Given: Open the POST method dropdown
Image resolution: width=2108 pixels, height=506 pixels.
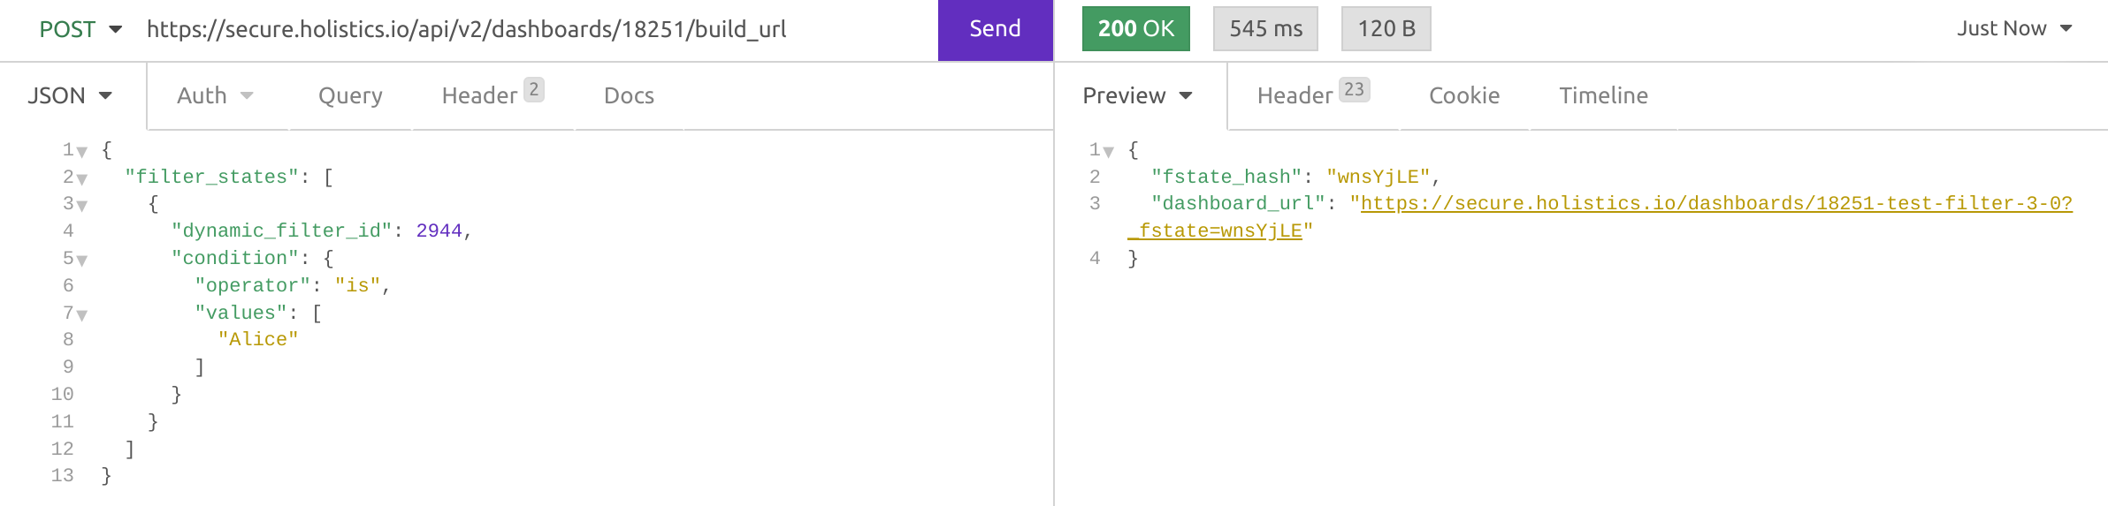Looking at the screenshot, I should coord(80,29).
